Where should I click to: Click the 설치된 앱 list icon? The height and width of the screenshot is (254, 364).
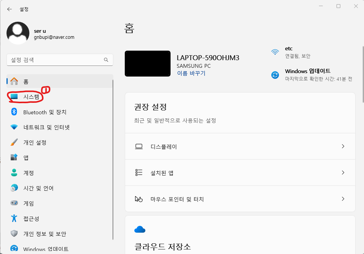click(x=139, y=173)
